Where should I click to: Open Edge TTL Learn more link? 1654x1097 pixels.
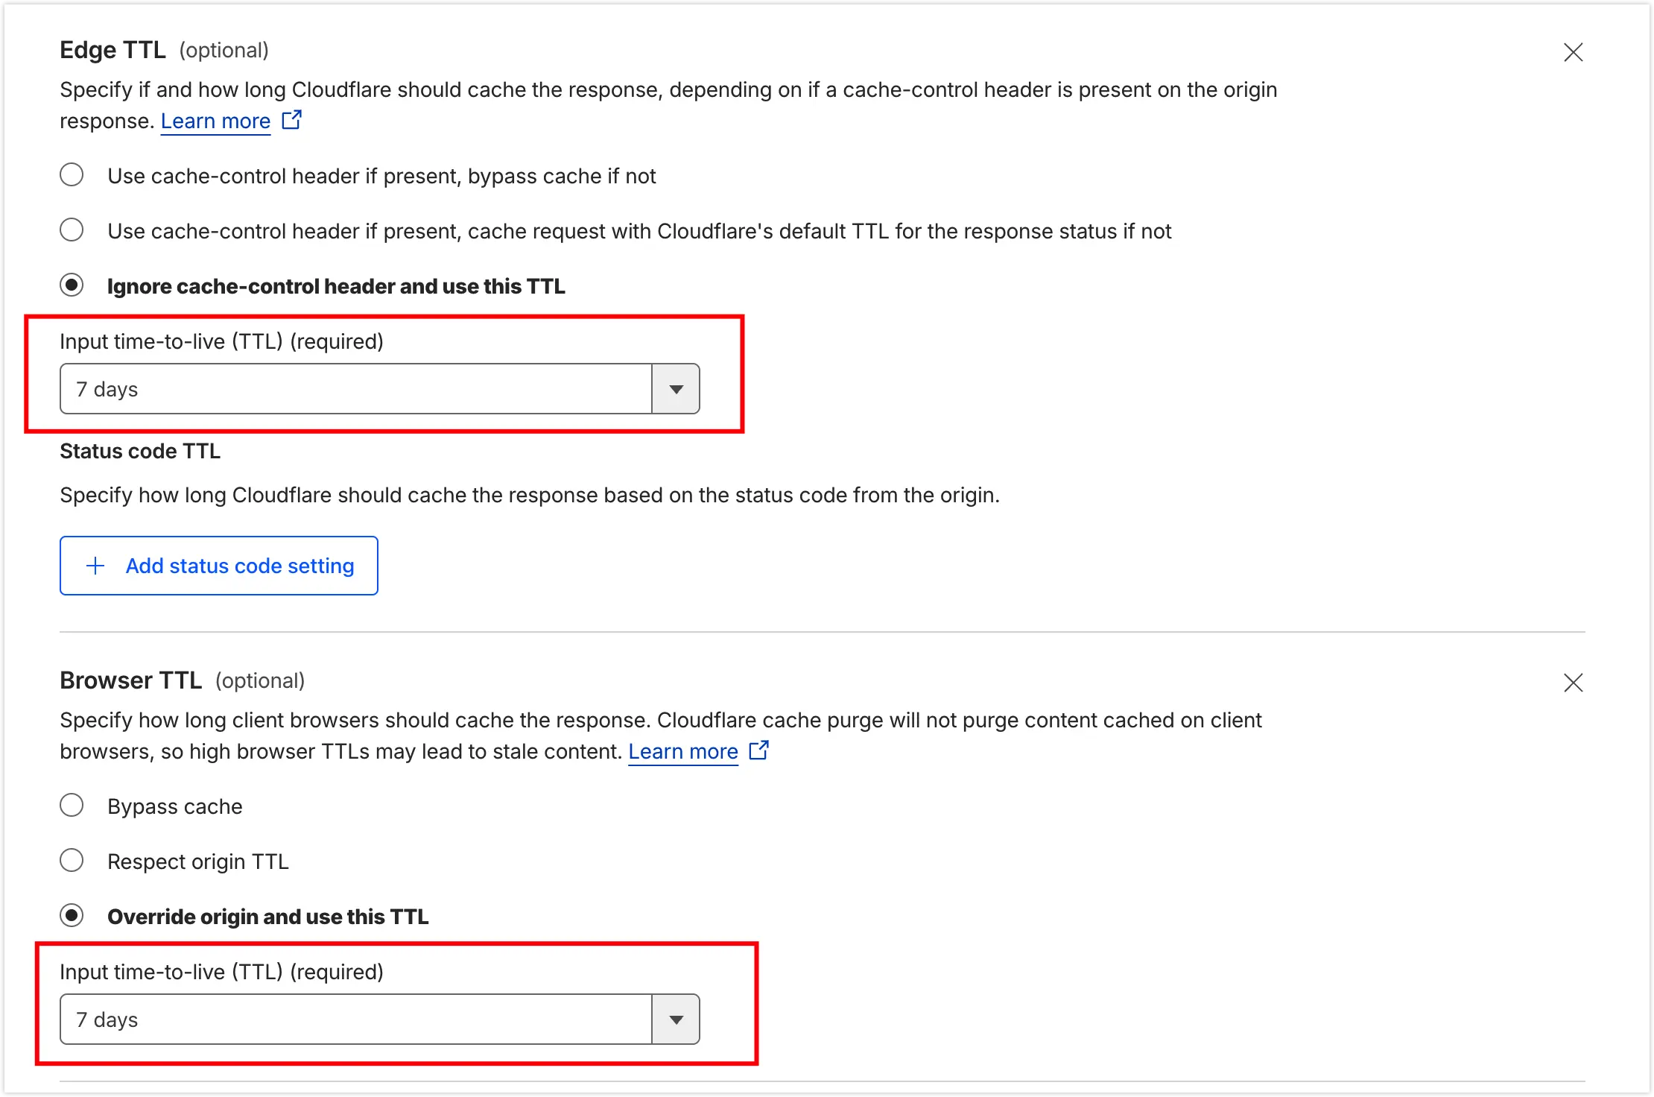[x=215, y=121]
